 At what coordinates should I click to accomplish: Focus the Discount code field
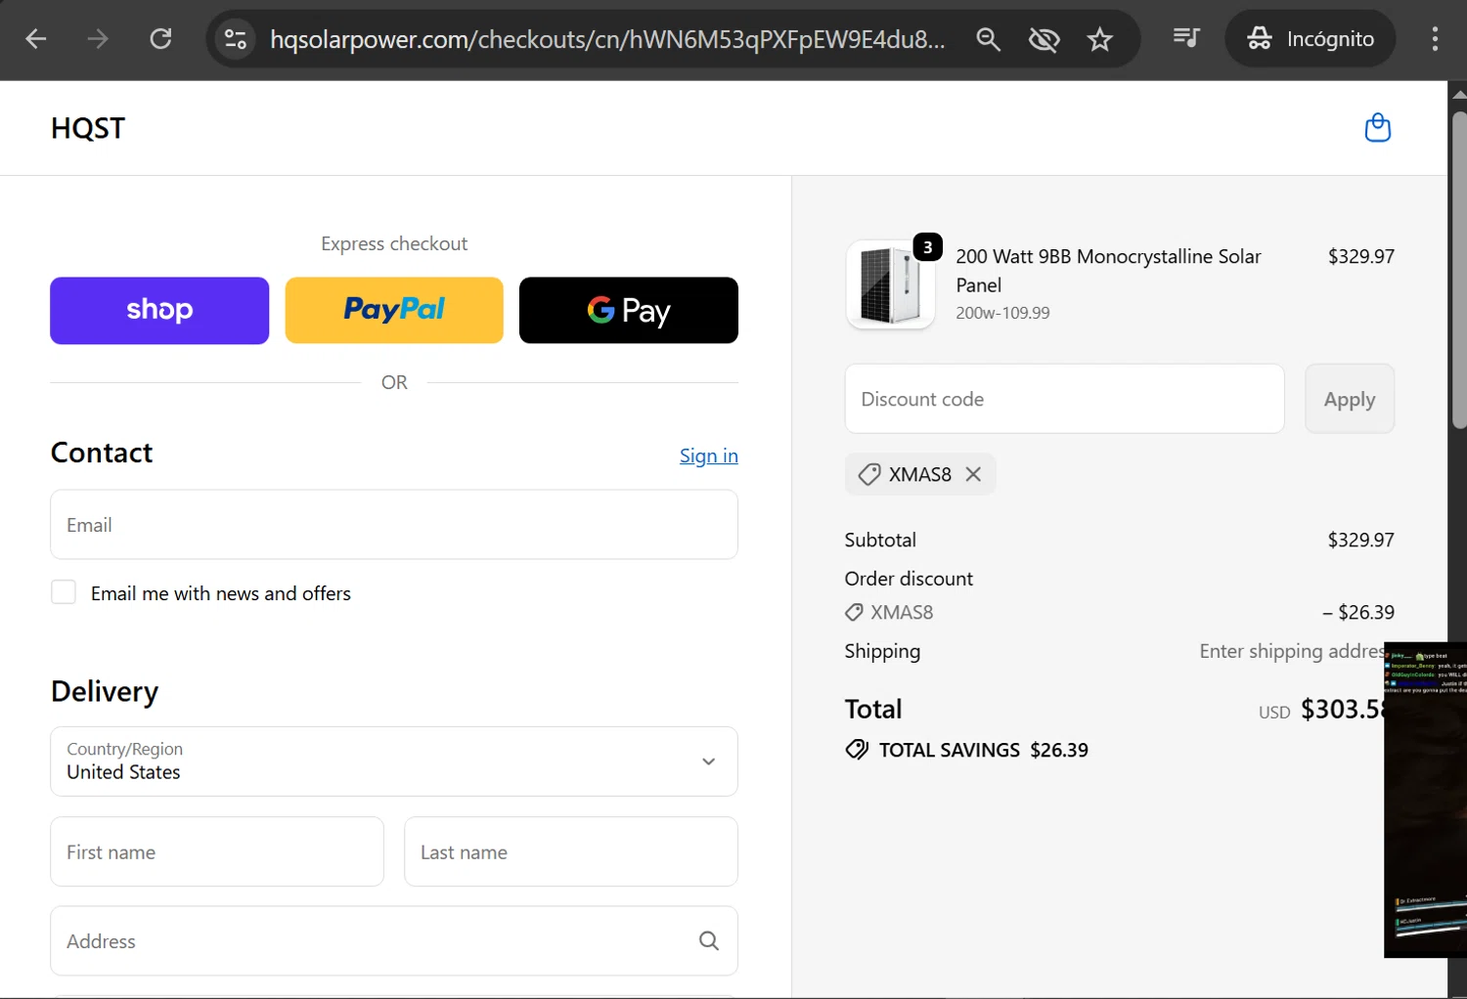click(x=1064, y=399)
